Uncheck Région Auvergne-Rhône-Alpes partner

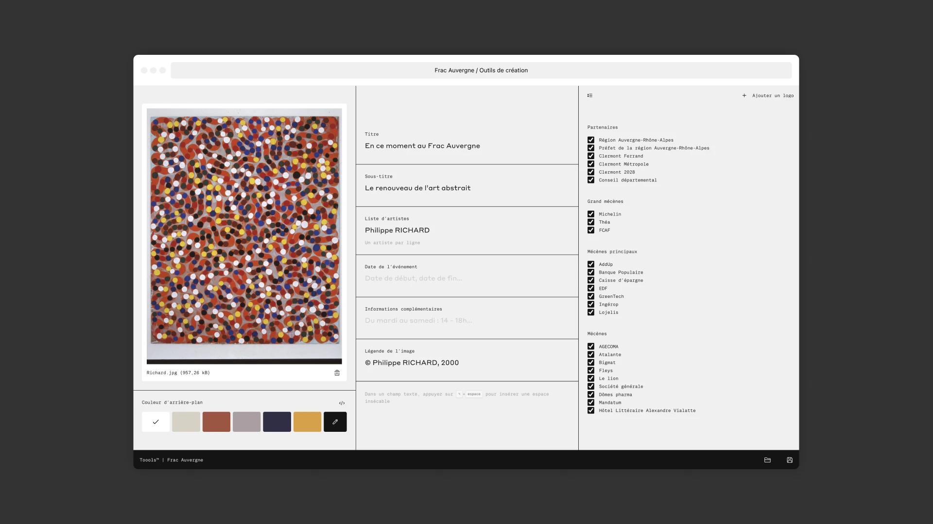[591, 140]
